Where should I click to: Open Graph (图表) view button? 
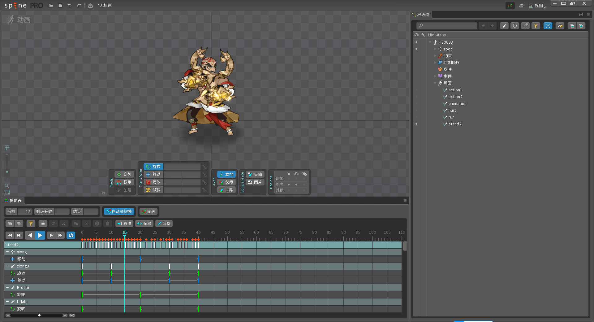pos(148,211)
